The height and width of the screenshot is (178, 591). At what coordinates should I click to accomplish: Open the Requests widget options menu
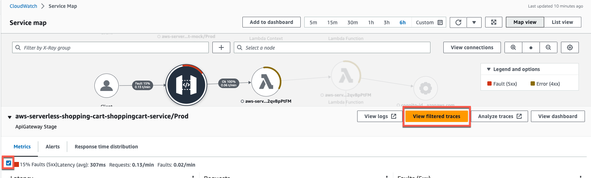coord(387,177)
